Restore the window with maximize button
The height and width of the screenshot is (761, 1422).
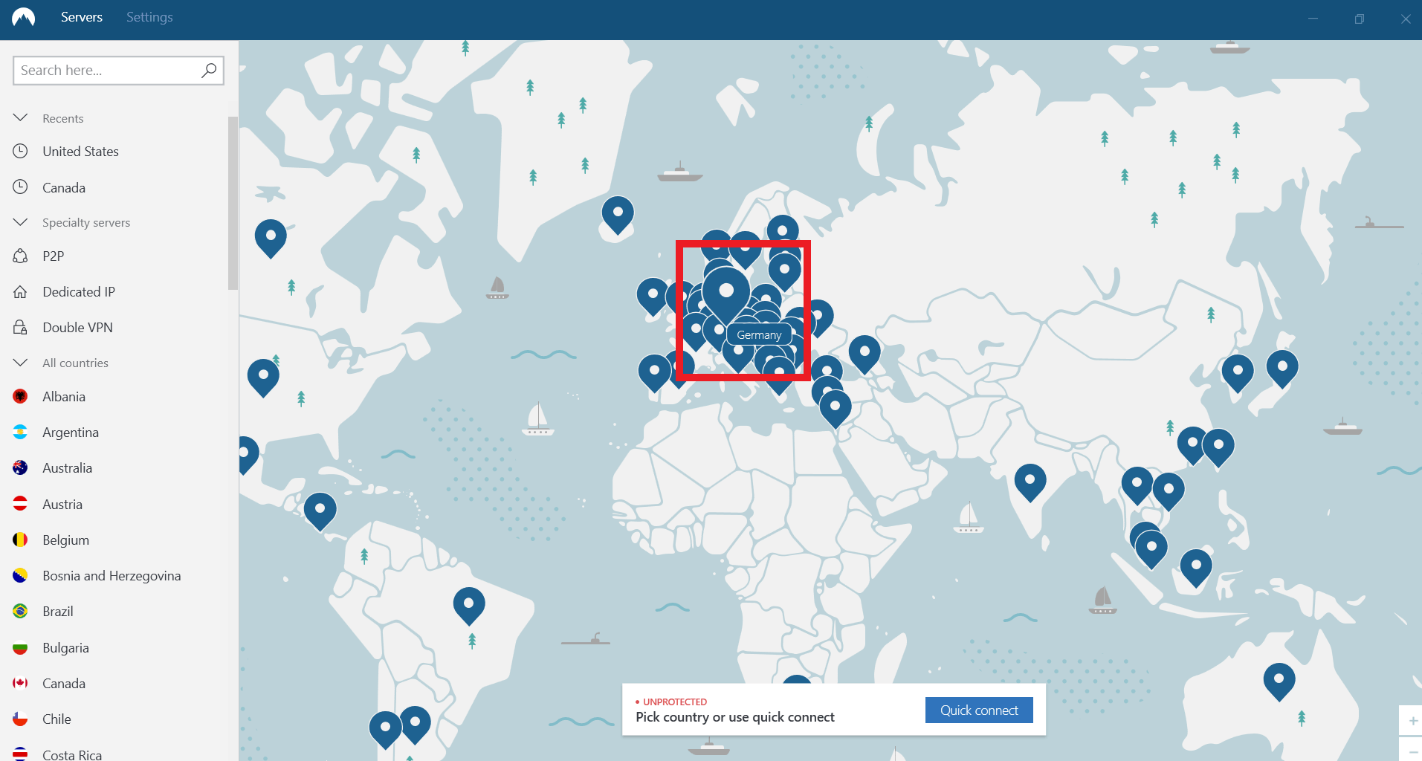pos(1359,19)
